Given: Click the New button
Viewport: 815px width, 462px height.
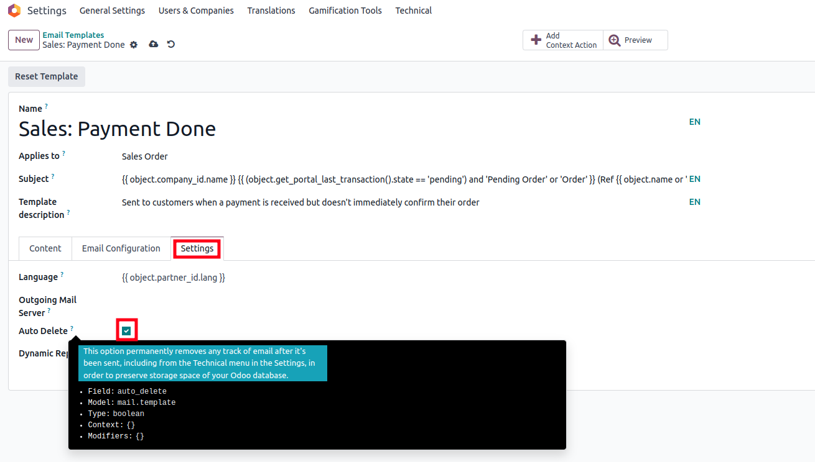Looking at the screenshot, I should pos(24,40).
